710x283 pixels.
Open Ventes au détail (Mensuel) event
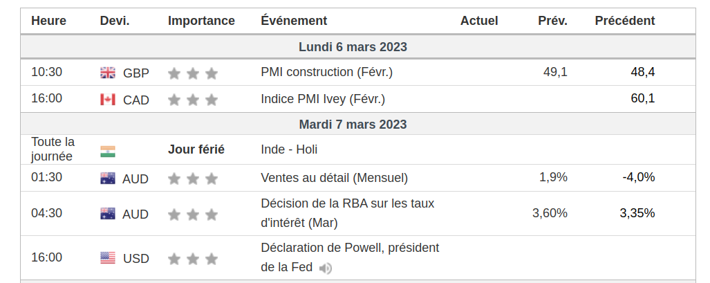click(x=334, y=178)
